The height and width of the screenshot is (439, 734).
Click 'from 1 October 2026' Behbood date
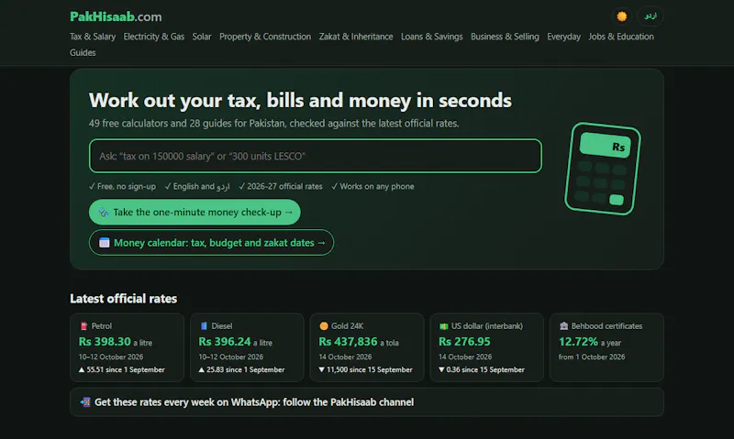tap(592, 357)
